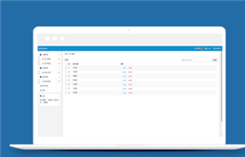Tick the checkbox in the fifth table row
245x157 pixels.
point(66,84)
